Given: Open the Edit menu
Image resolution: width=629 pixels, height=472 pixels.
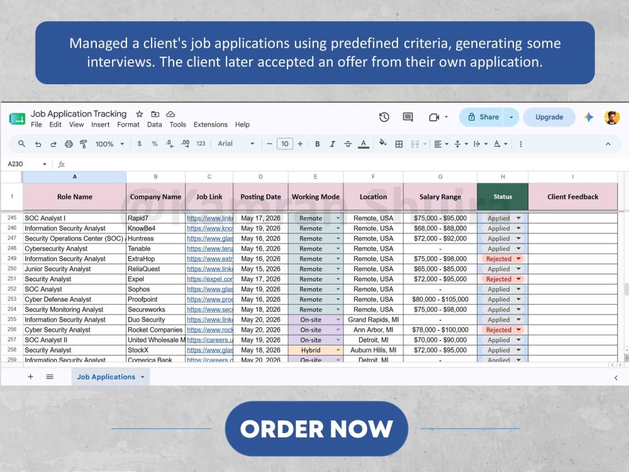Looking at the screenshot, I should coord(55,125).
